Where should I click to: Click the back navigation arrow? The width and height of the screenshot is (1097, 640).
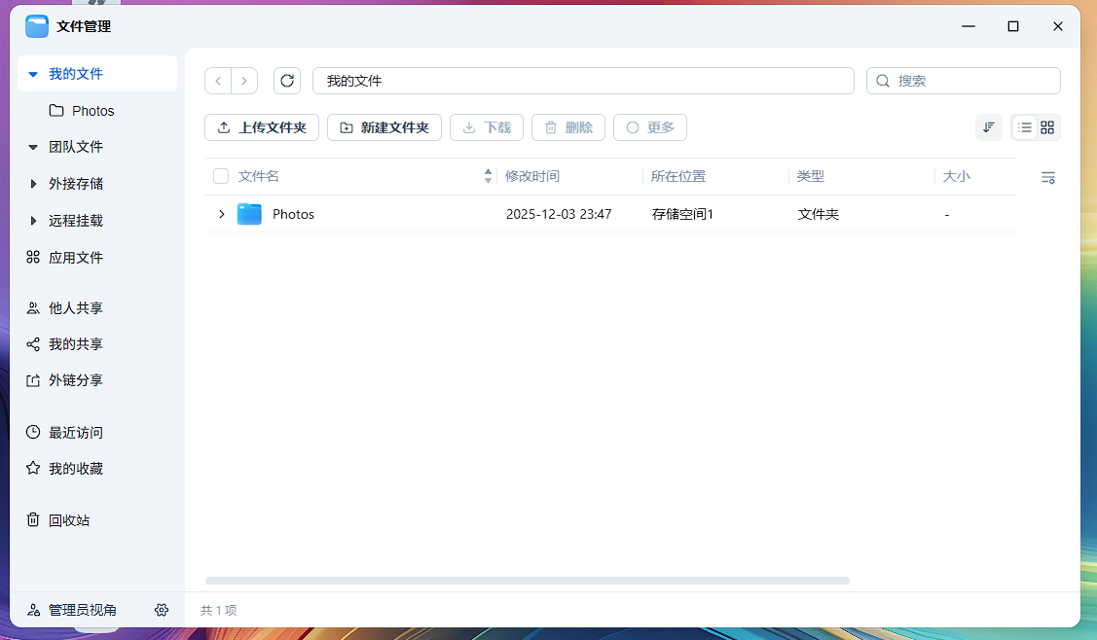click(x=218, y=81)
